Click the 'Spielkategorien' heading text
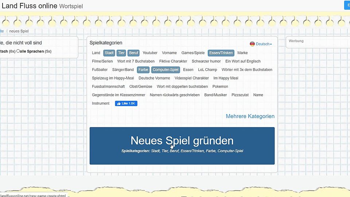The image size is (350, 197). [x=106, y=43]
